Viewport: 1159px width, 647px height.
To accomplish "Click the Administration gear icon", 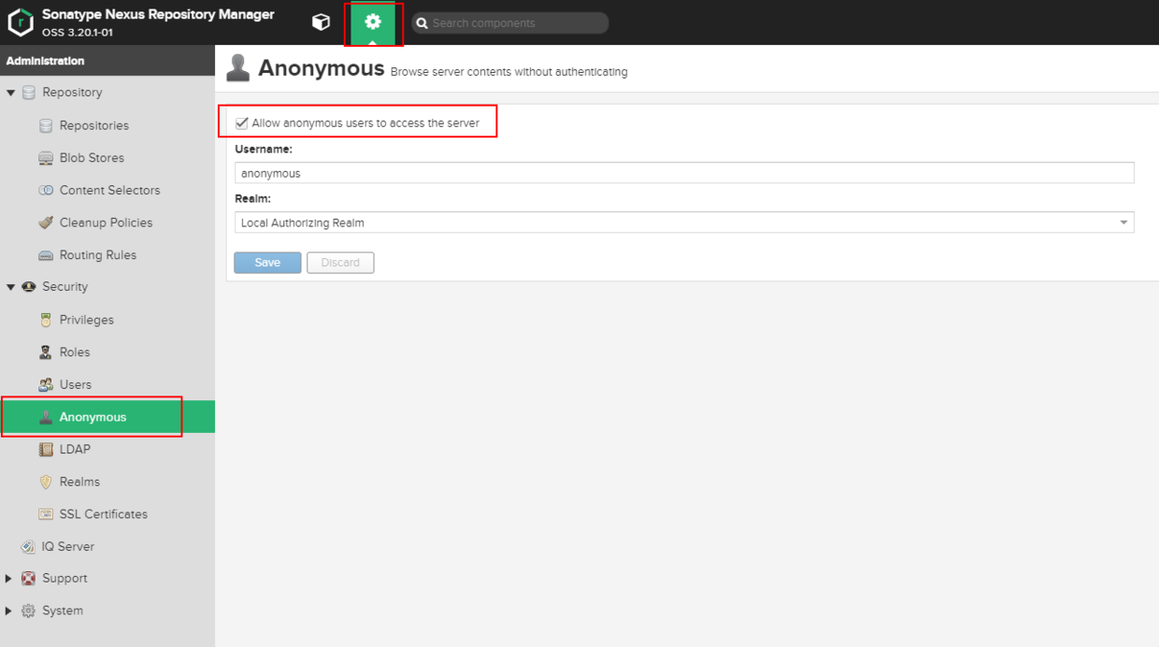I will tap(373, 22).
